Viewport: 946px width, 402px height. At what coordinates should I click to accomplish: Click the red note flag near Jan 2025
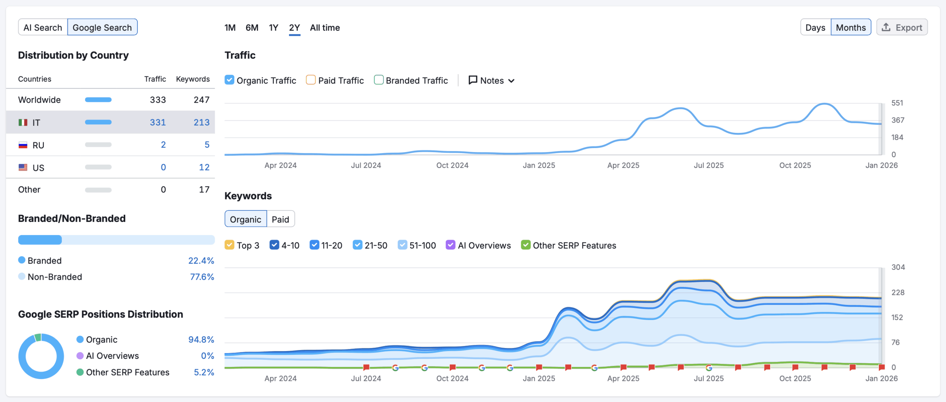[x=539, y=367]
